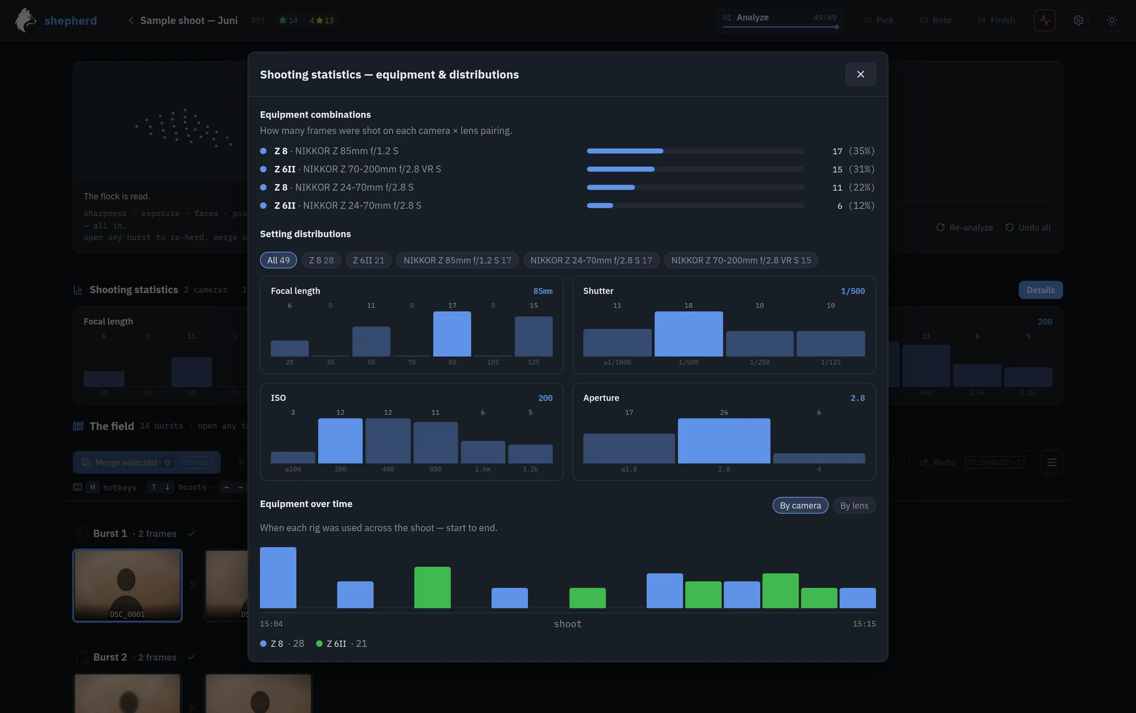Click Undo all button
This screenshot has width=1136, height=713.
pyautogui.click(x=1028, y=228)
